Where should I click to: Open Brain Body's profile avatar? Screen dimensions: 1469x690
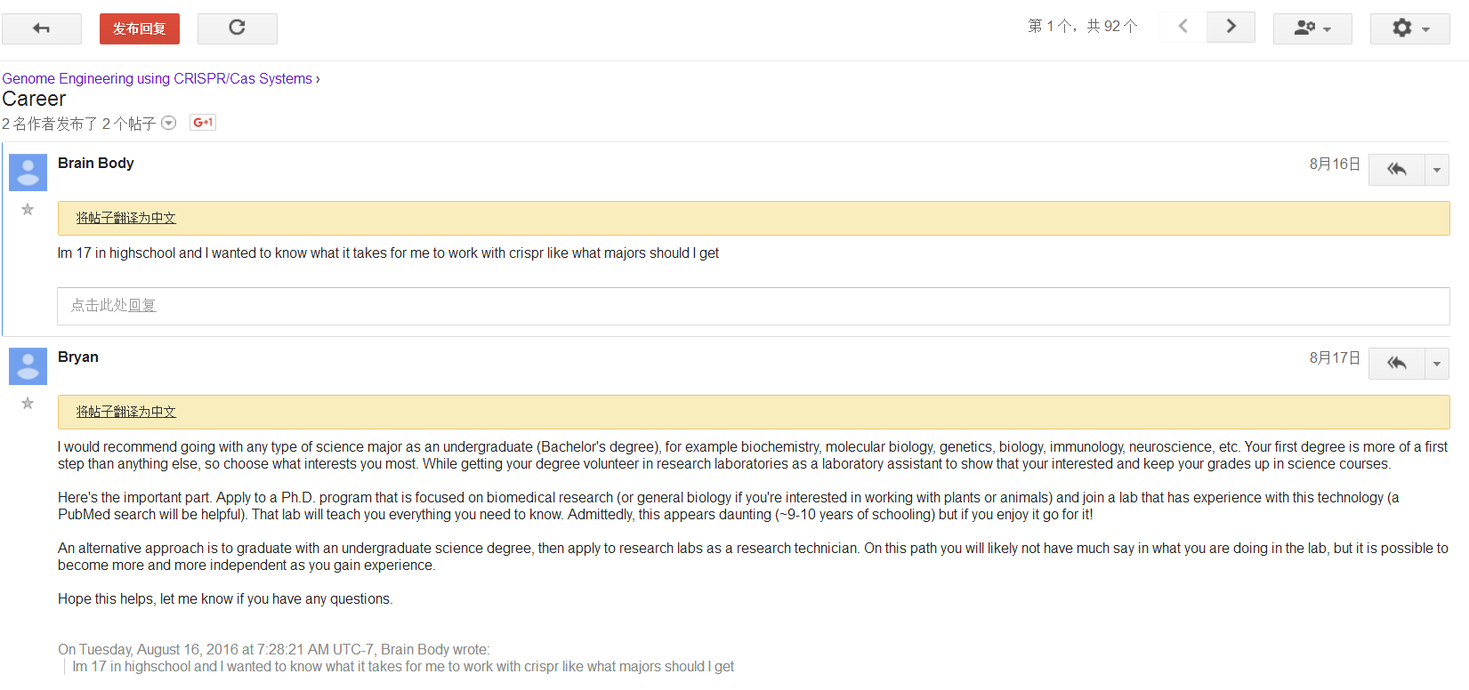(x=28, y=172)
